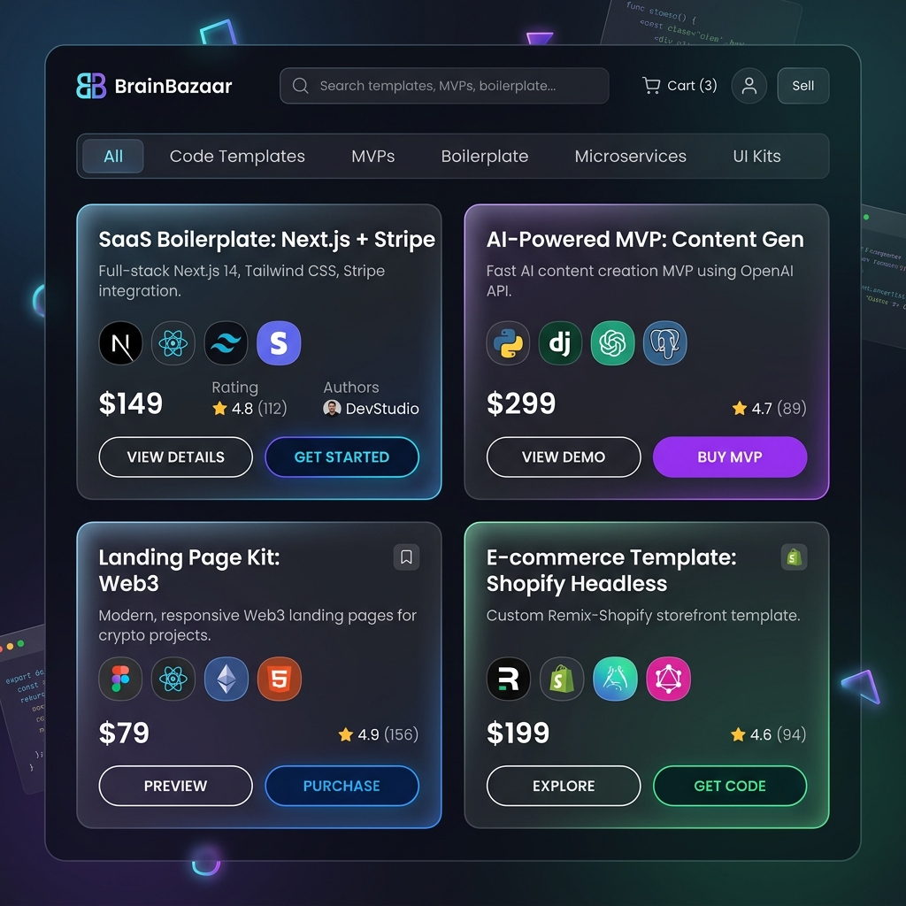Click the 4.9 (156) rating
906x906 pixels.
tap(379, 734)
